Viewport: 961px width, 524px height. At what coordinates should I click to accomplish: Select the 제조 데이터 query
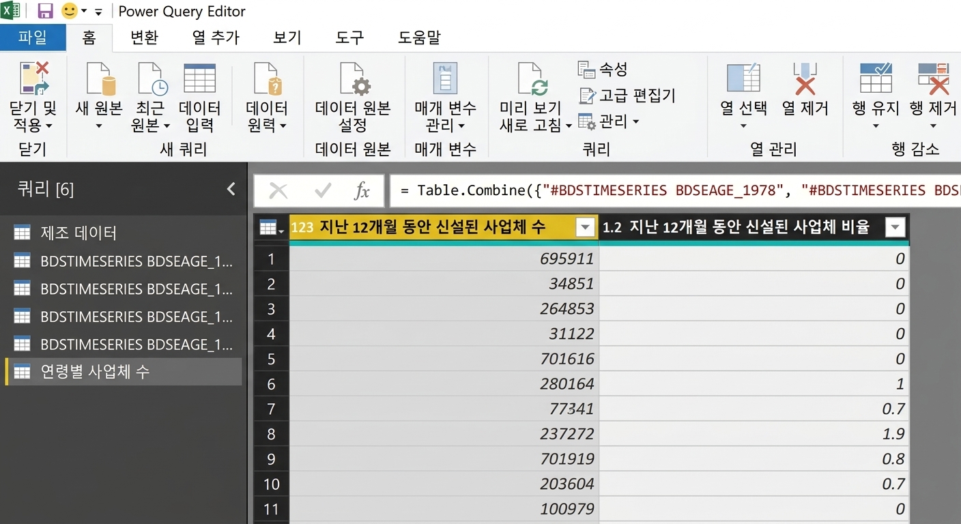pos(123,233)
